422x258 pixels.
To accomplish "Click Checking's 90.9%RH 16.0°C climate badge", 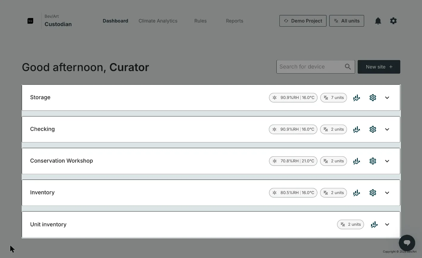I will click(x=293, y=129).
